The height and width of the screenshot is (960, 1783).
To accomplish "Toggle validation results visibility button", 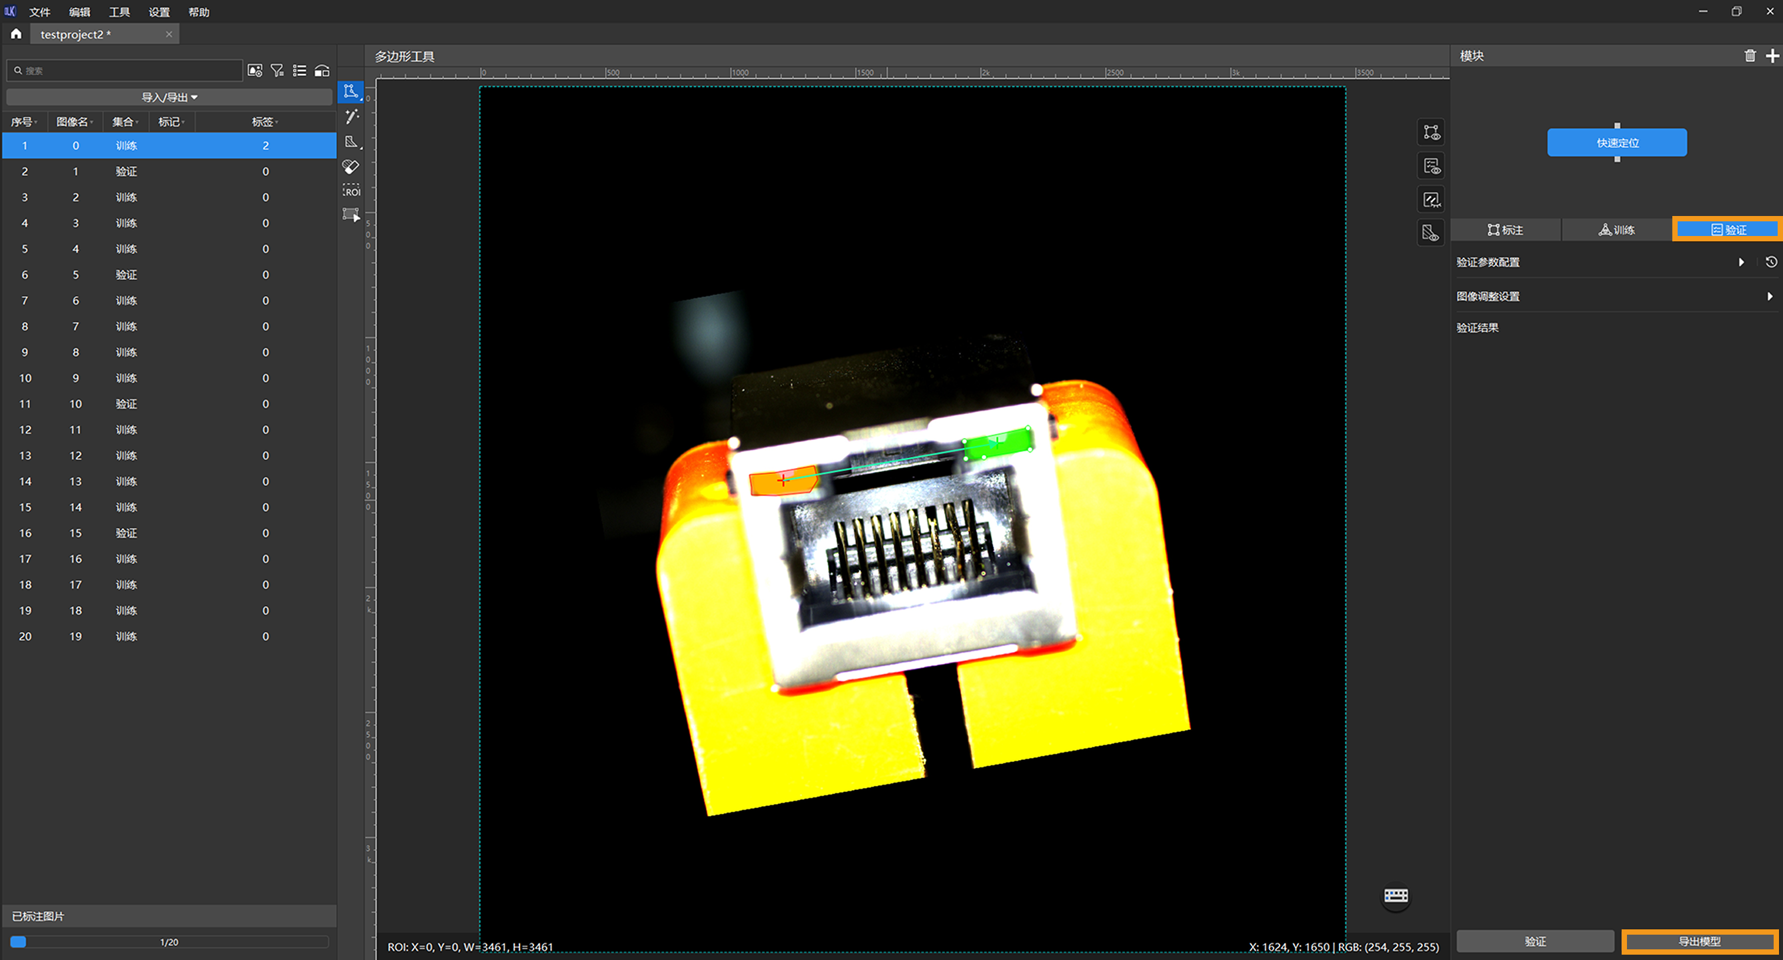I will click(1432, 166).
